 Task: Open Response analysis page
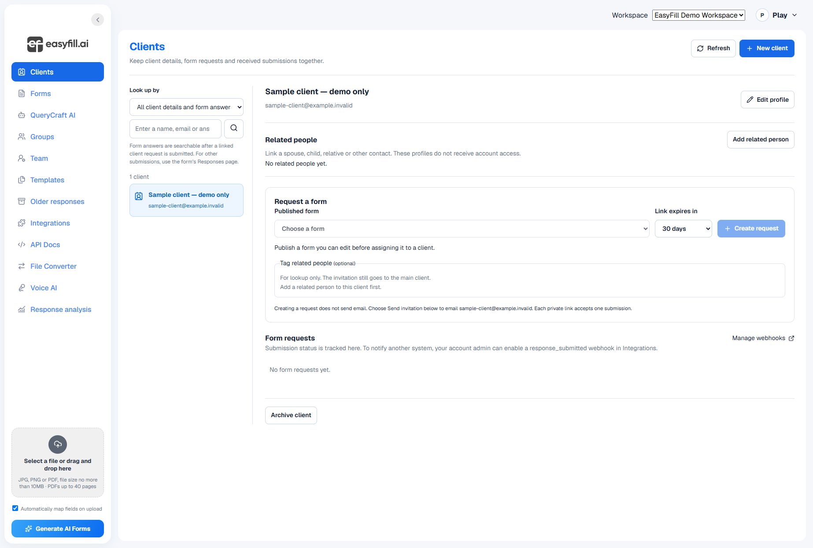click(x=58, y=309)
